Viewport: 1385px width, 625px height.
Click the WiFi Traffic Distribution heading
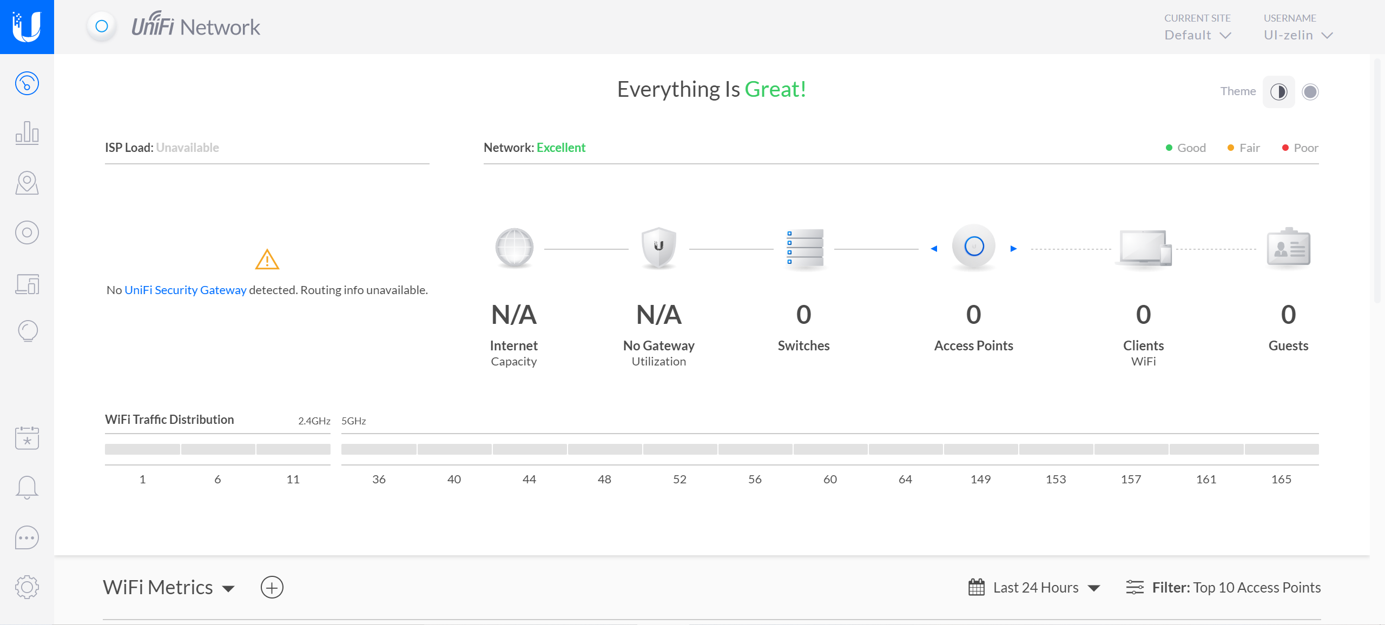(169, 420)
